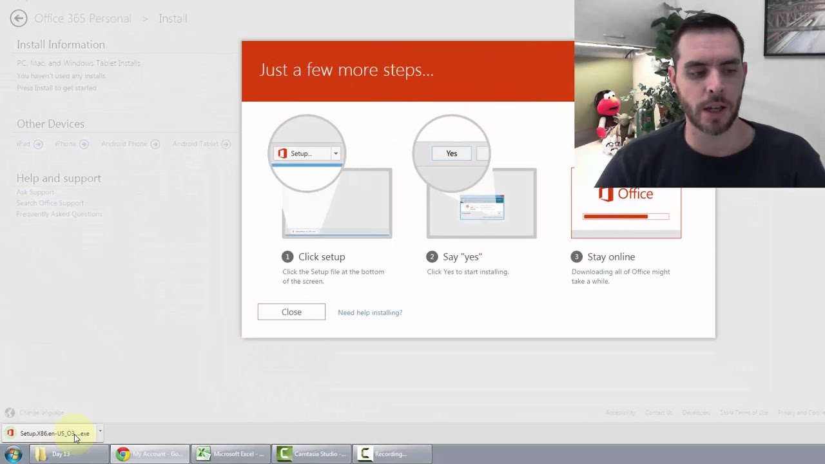This screenshot has width=825, height=464.
Task: Open the Need help installing? link
Action: pos(370,313)
